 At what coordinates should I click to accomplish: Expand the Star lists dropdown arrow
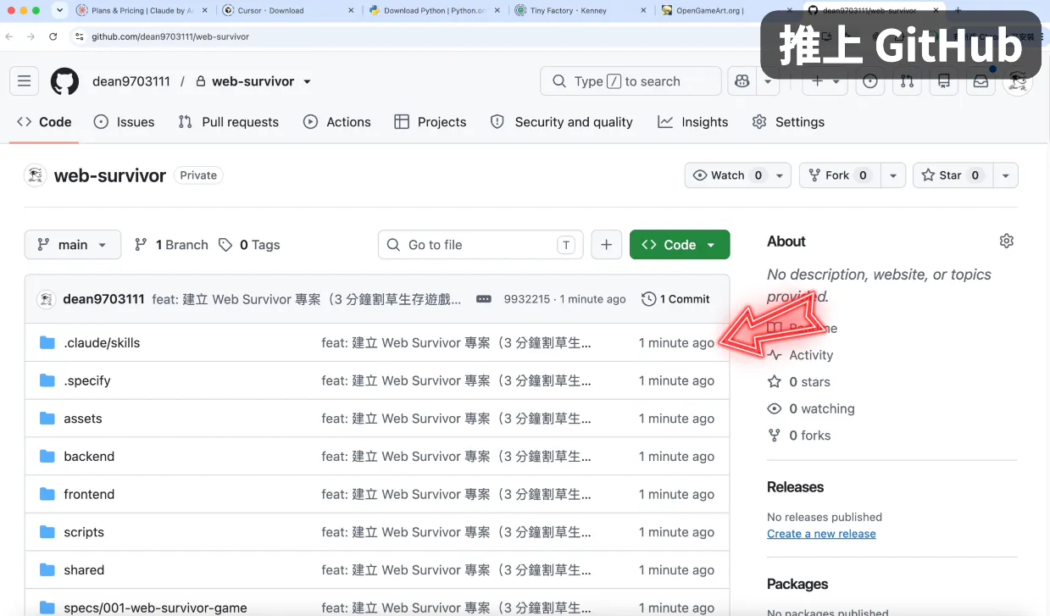coord(1005,175)
